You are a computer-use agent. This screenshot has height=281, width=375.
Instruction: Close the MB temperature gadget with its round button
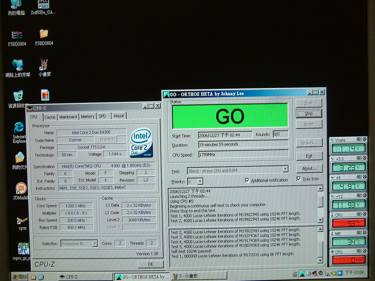pos(364,232)
